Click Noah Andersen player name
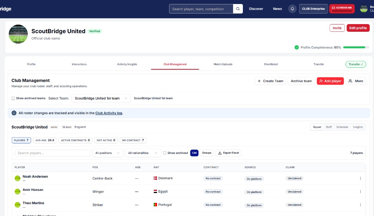This screenshot has width=374, height=216. coord(35,177)
